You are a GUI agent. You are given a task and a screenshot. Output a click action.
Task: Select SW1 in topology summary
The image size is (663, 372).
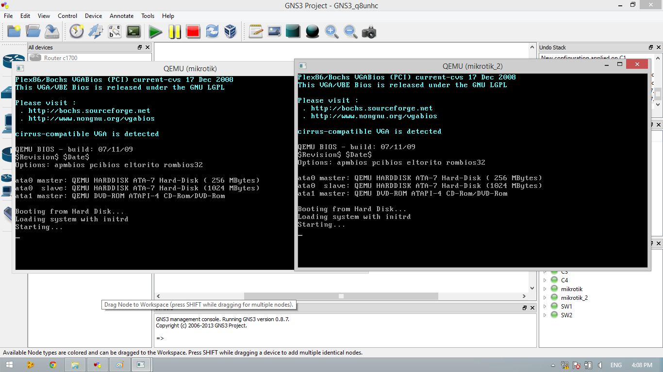pyautogui.click(x=566, y=306)
